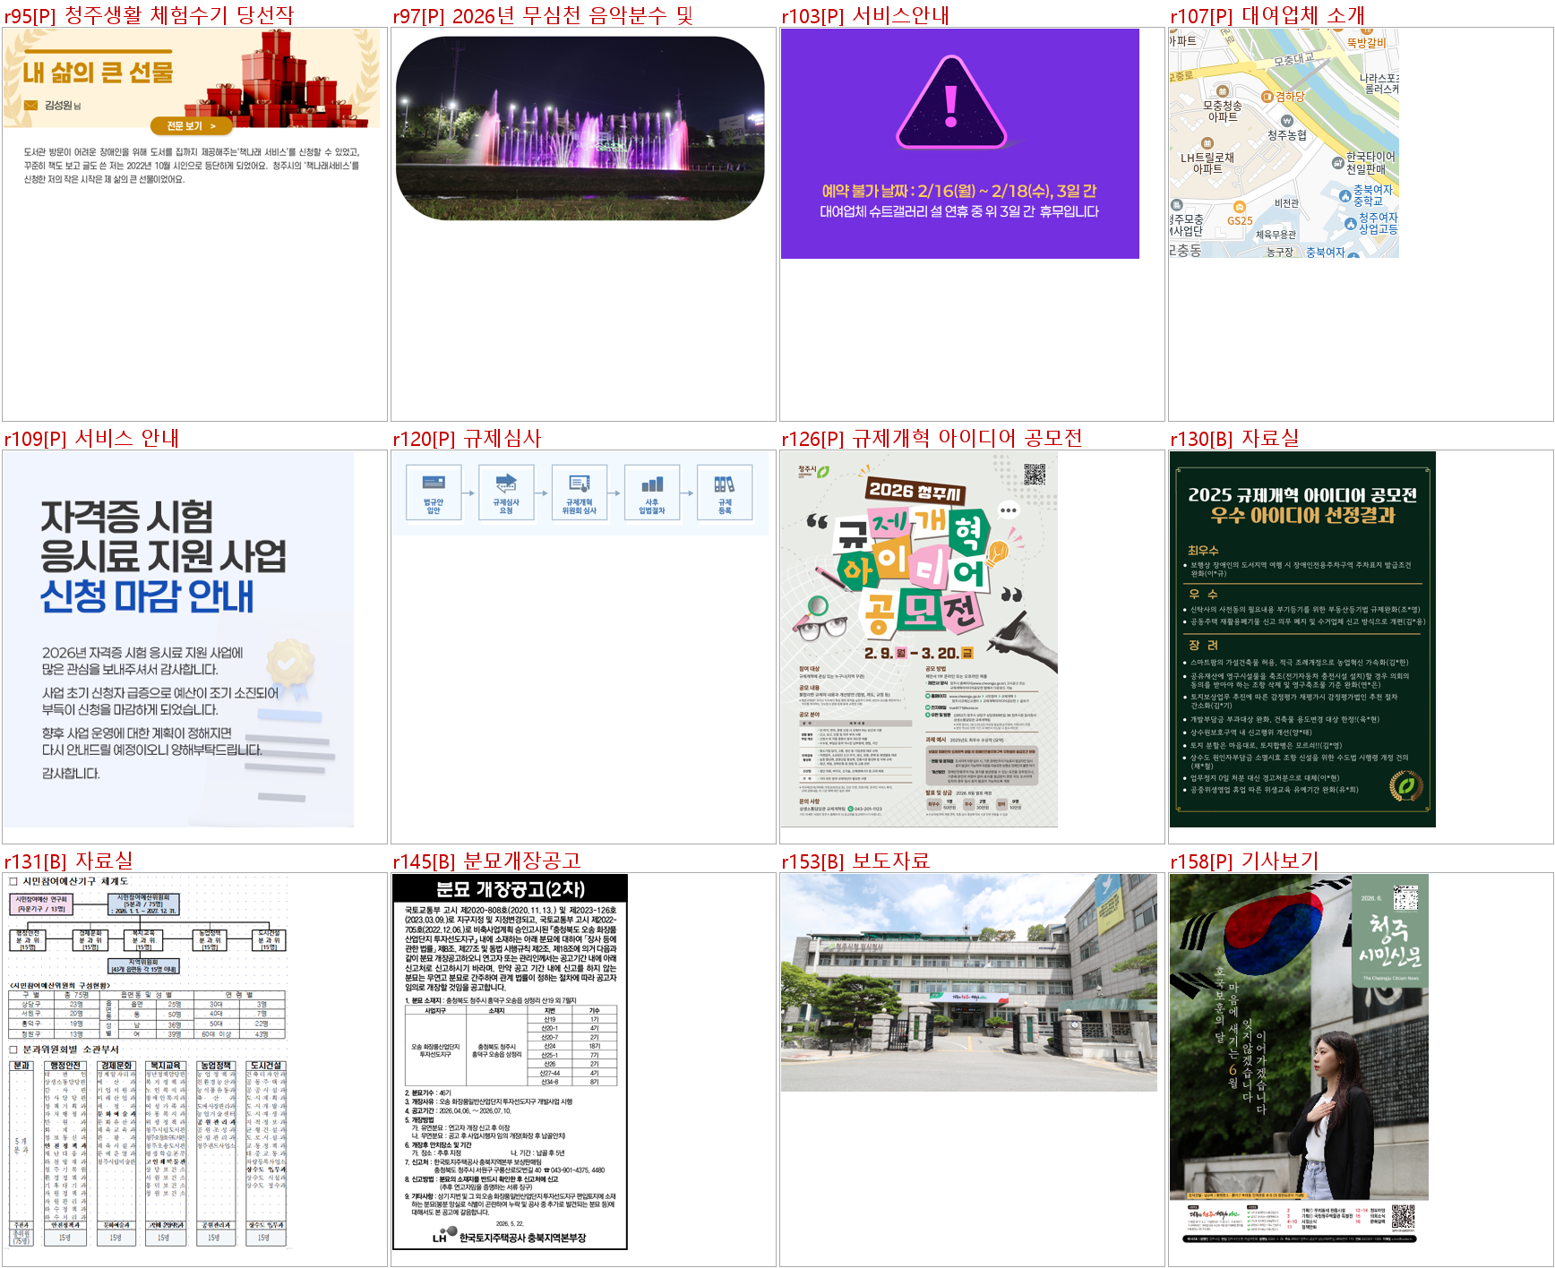
Task: Open the city hall building photo
Action: click(969, 983)
